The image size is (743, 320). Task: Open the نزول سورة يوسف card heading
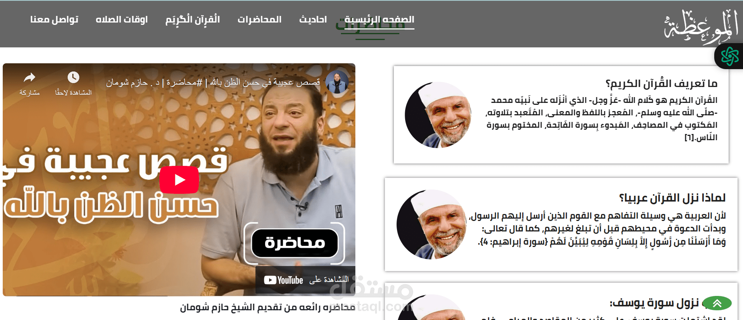[654, 303]
